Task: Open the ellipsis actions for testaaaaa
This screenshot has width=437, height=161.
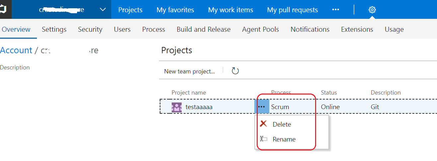Action: pos(261,107)
